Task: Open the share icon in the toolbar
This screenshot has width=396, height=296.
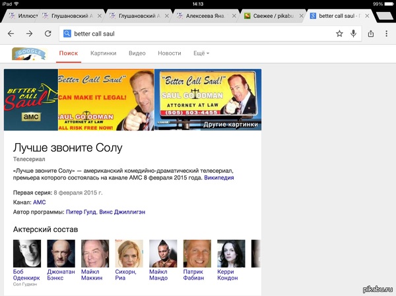Action: point(371,34)
